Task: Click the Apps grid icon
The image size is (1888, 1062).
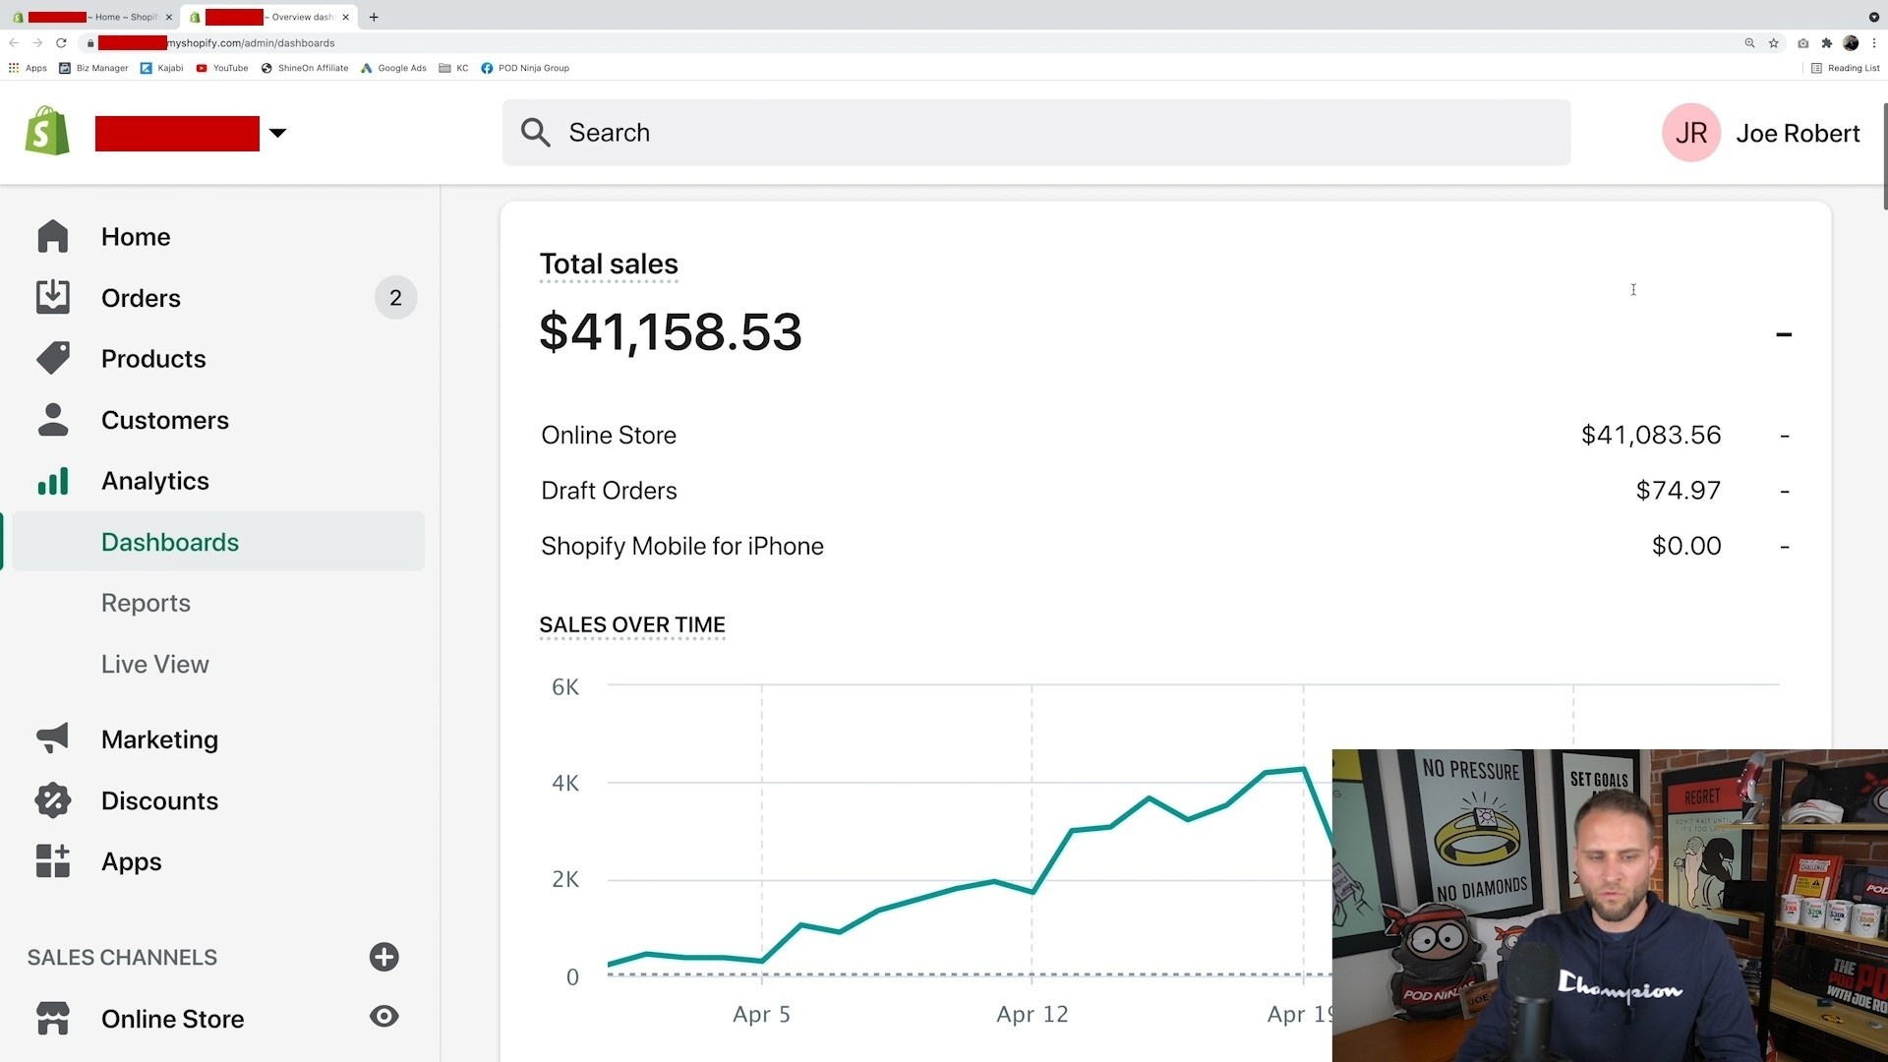Action: pyautogui.click(x=53, y=861)
